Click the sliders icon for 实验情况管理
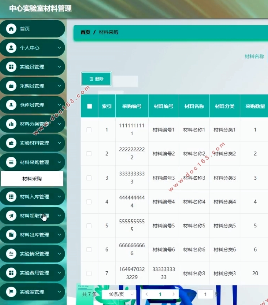Image resolution: width=268 pixels, height=305 pixels. point(11,254)
